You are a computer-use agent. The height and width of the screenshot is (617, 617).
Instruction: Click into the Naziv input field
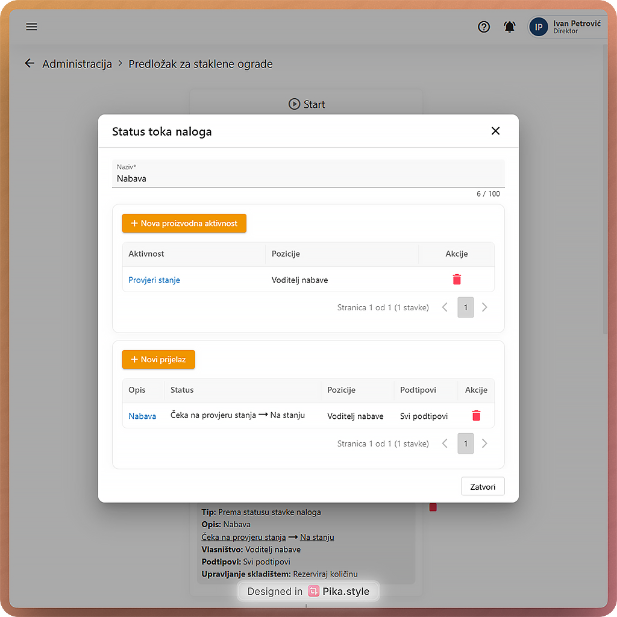click(307, 178)
